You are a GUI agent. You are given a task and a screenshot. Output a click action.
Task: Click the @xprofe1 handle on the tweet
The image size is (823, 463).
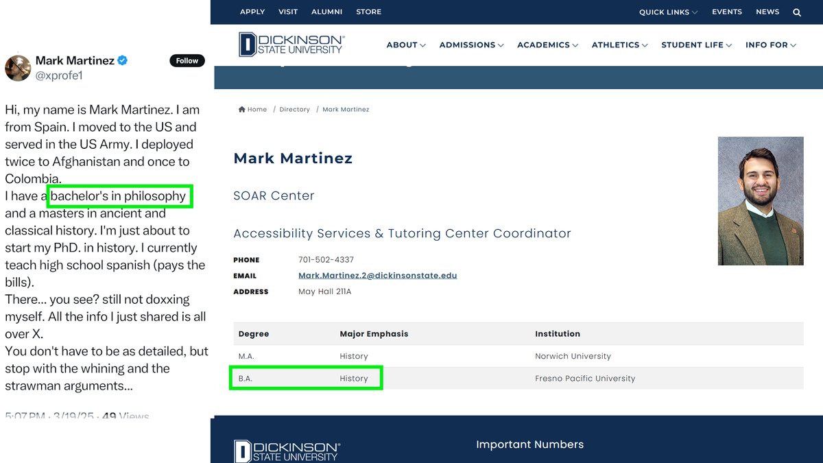59,75
